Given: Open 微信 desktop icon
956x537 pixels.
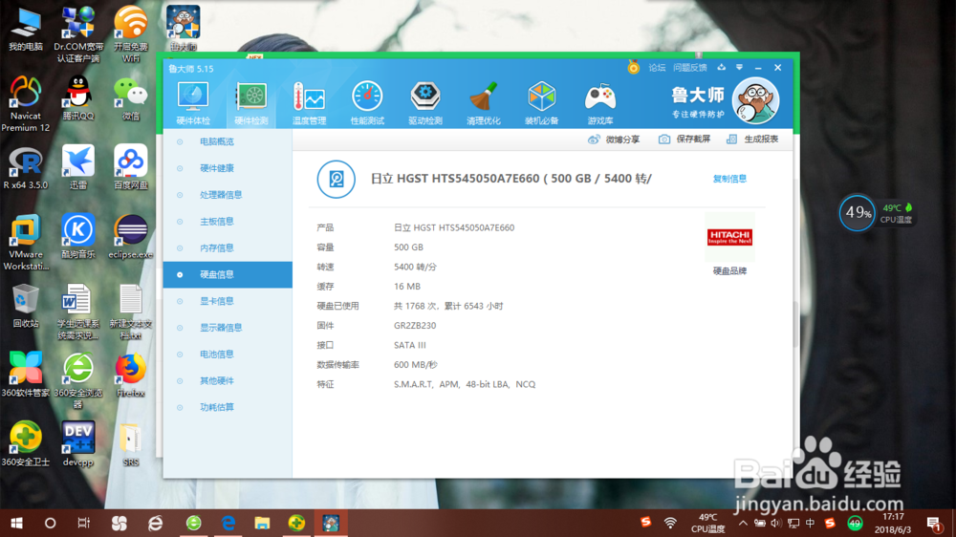Looking at the screenshot, I should [130, 98].
